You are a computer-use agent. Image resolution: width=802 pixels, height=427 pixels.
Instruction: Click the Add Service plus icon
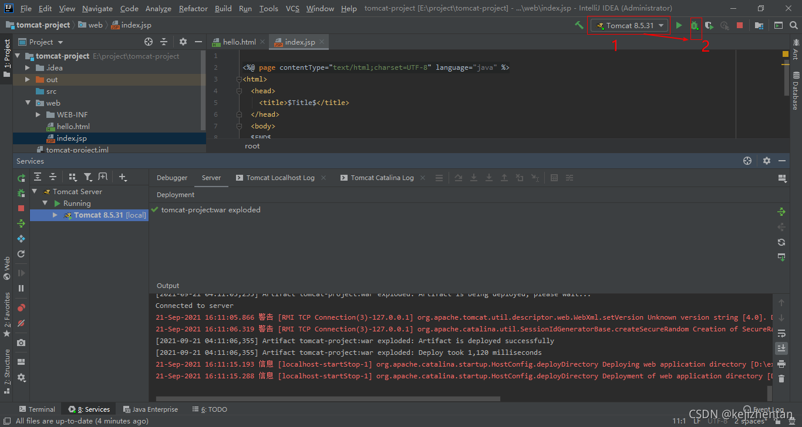(122, 177)
